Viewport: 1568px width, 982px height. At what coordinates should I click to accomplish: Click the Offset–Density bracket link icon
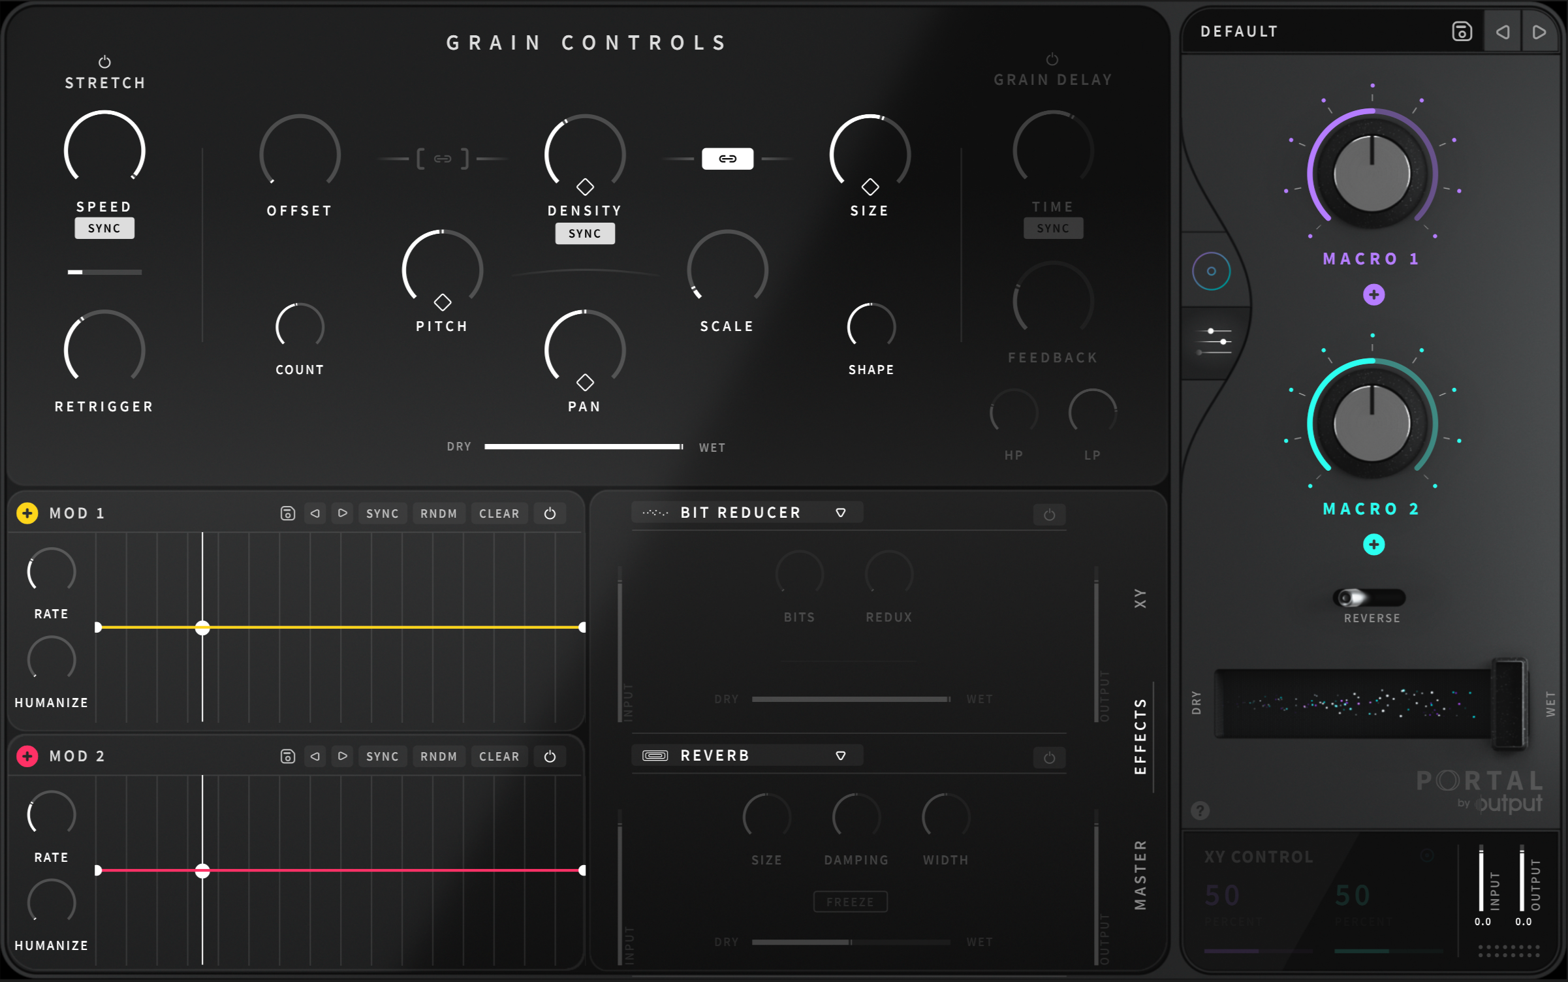tap(443, 159)
